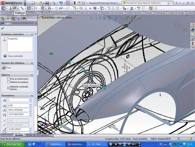
Task: Toggle 'Montrer la courbure' checkbox
Action: (x=8, y=82)
